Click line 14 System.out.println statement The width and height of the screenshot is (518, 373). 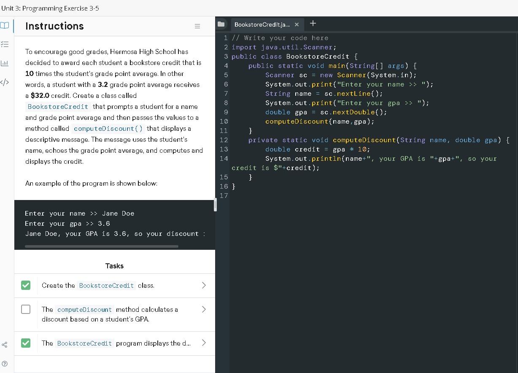[364, 163]
